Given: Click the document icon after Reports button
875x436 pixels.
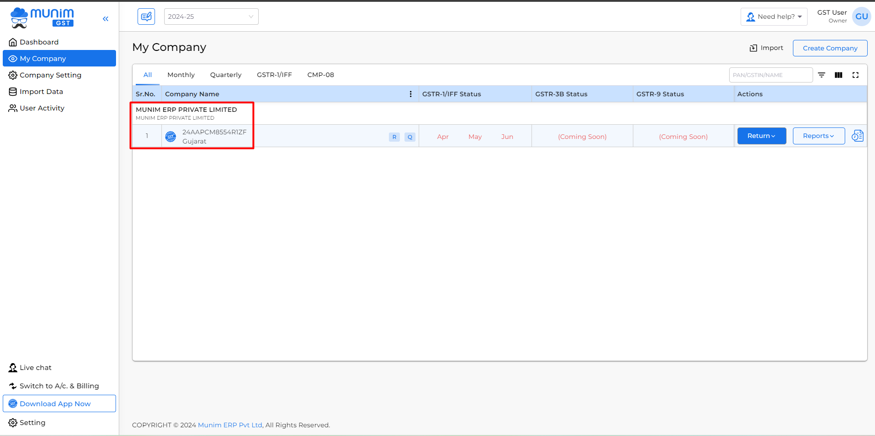Looking at the screenshot, I should tap(858, 136).
